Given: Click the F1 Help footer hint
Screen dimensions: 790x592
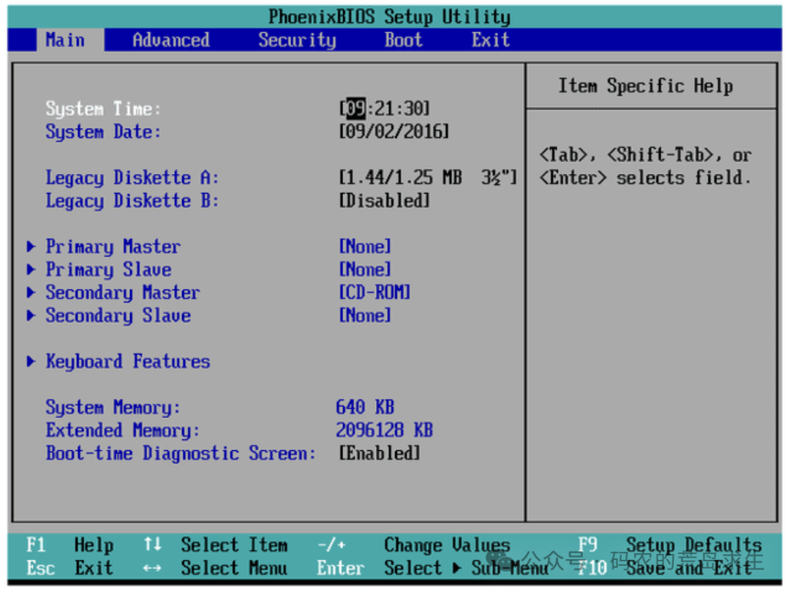Looking at the screenshot, I should (70, 544).
